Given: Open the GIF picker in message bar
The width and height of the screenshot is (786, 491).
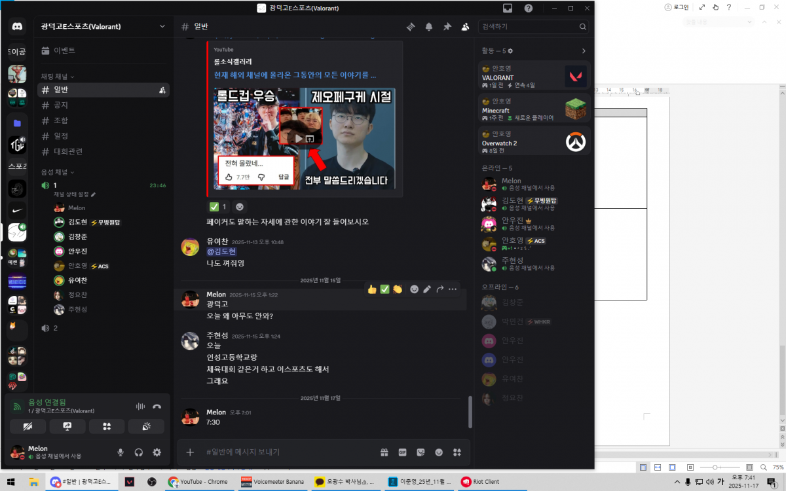Looking at the screenshot, I should pyautogui.click(x=402, y=452).
